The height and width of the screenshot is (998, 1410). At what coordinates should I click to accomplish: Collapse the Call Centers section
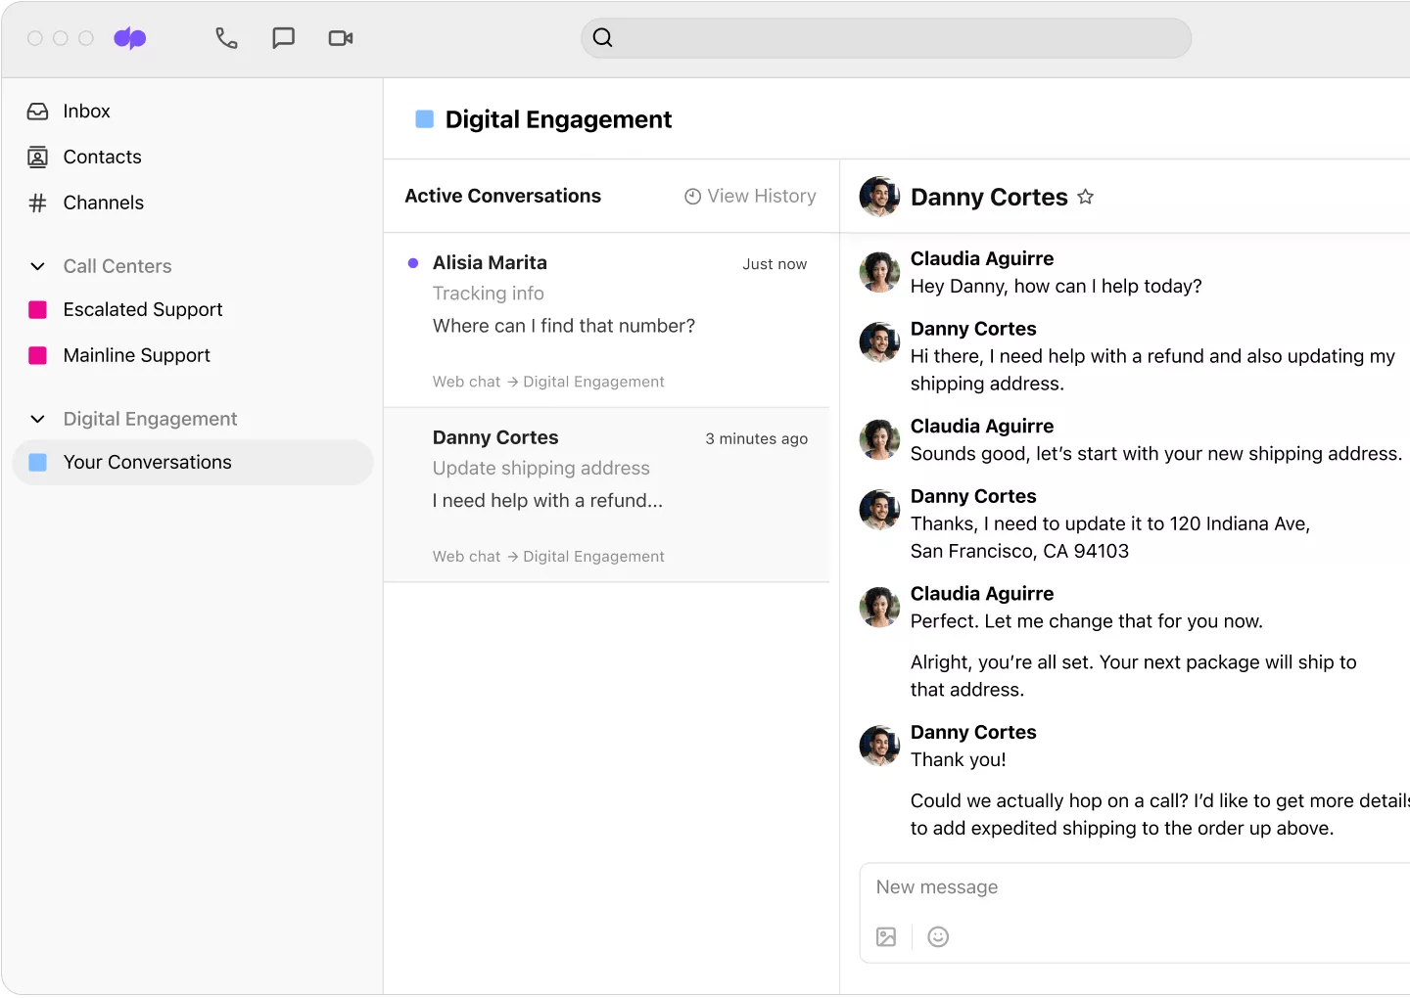[37, 266]
